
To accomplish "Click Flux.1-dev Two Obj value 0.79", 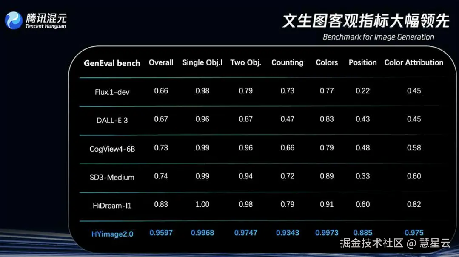I will (245, 91).
